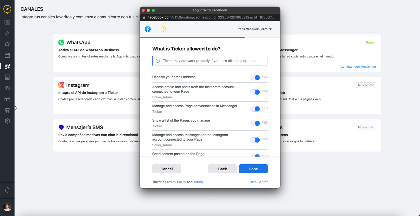Click the CANALES page heading
Screen dimensions: 420x216
click(32, 9)
